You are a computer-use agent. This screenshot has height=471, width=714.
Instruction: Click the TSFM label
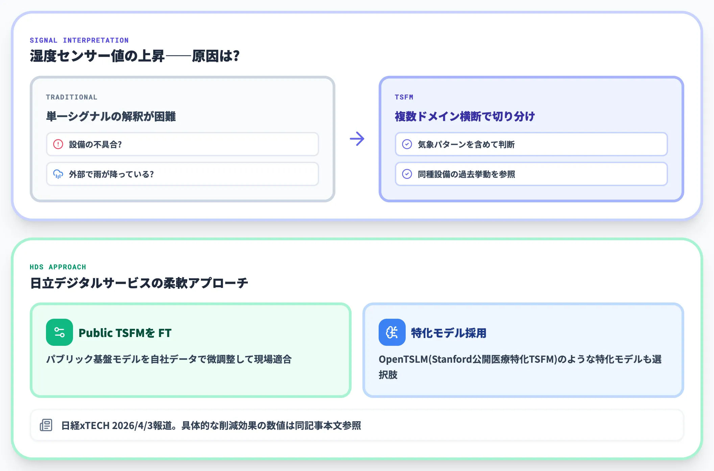404,97
